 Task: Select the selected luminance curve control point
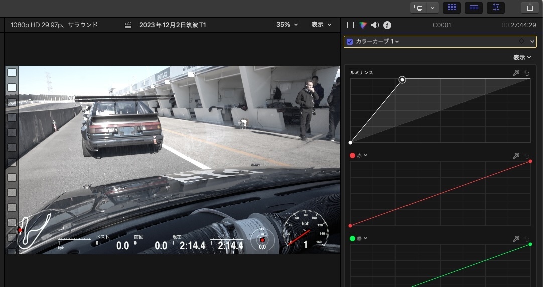[402, 80]
